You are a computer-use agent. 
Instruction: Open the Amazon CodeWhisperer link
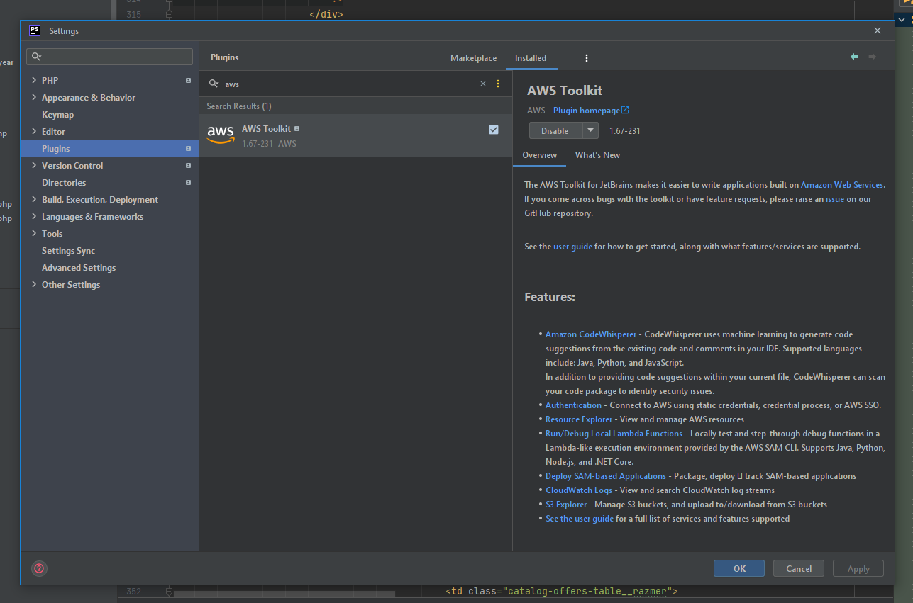pyautogui.click(x=591, y=334)
